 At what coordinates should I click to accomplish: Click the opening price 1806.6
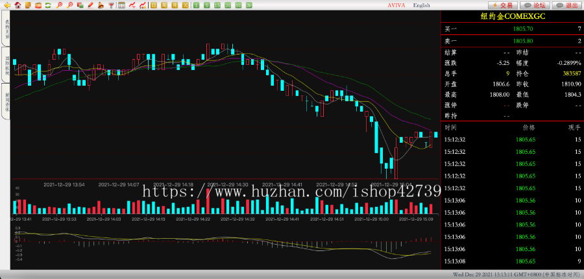(x=502, y=84)
